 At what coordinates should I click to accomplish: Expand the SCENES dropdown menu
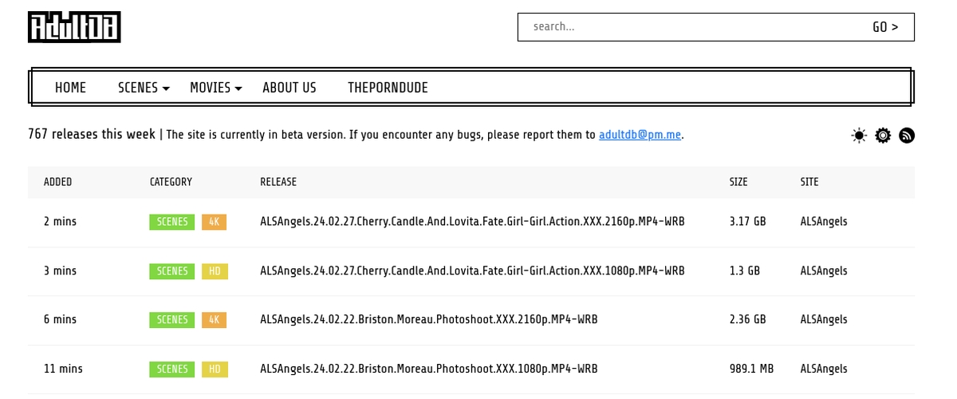[x=144, y=88]
